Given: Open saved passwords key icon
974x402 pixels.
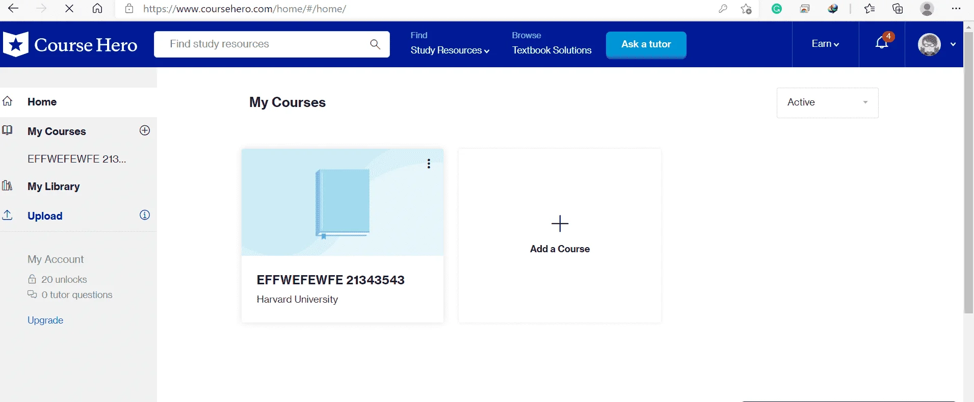Looking at the screenshot, I should [x=723, y=9].
